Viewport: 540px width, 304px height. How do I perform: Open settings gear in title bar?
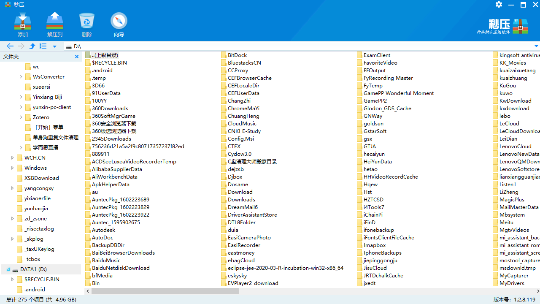click(x=499, y=5)
